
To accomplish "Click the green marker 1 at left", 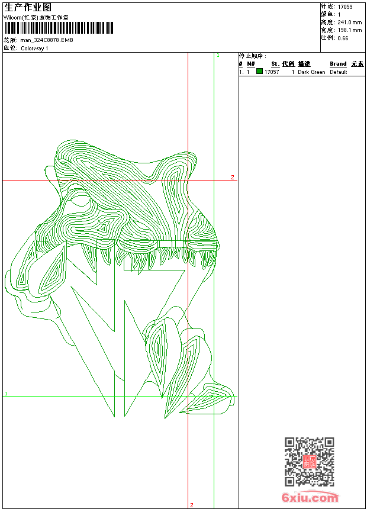I will click(6, 393).
